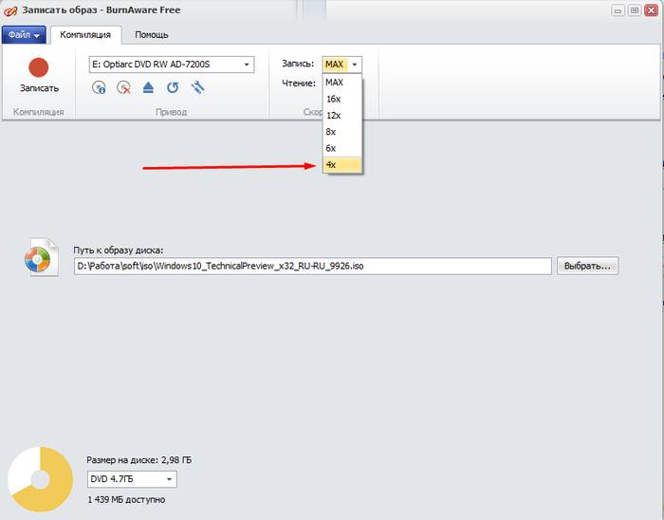664x520 pixels.
Task: Select 4x write speed
Action: [x=341, y=164]
